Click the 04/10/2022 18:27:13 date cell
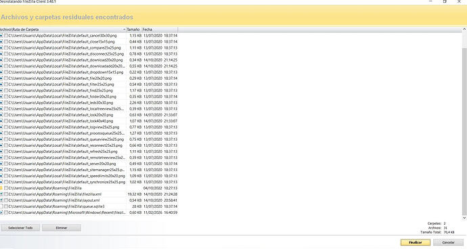Viewport: 467px width, 249px height. (x=160, y=188)
